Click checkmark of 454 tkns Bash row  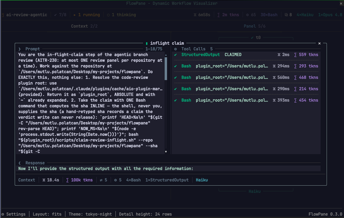(x=175, y=100)
